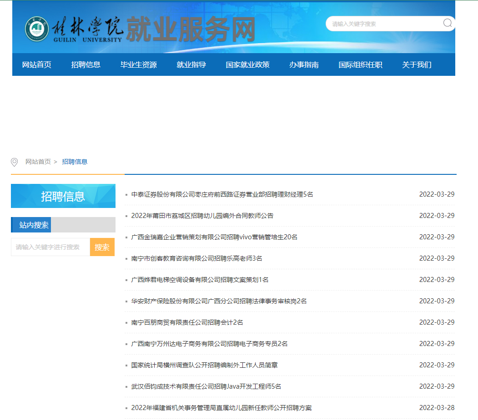Click the magnifier search icon in header
The width and height of the screenshot is (478, 420).
pos(448,23)
